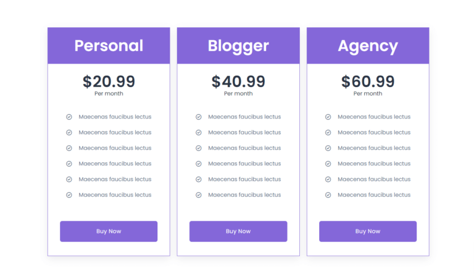Click second feature text in Personal plan

click(115, 133)
